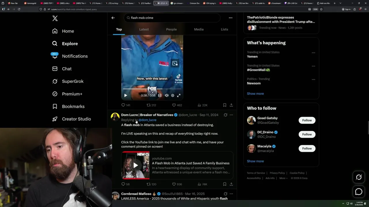
Task: Play YouTube flash mob Atlanta thumbnail
Action: point(135,165)
